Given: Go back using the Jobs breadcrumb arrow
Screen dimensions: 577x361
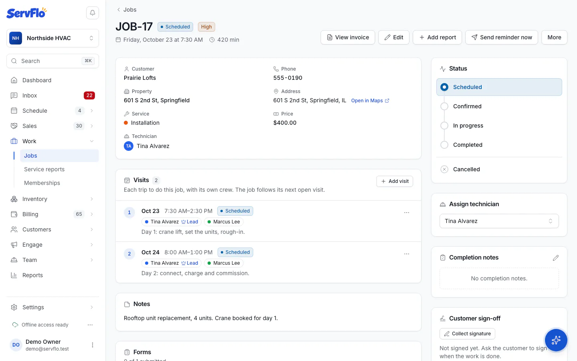Looking at the screenshot, I should coord(119,10).
